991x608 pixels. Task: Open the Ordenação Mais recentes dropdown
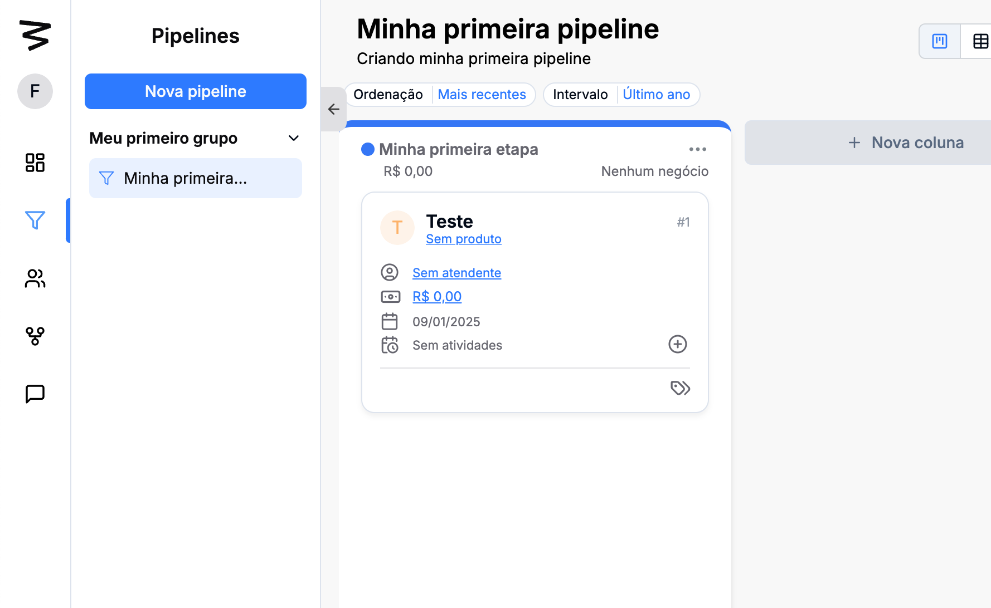coord(482,95)
